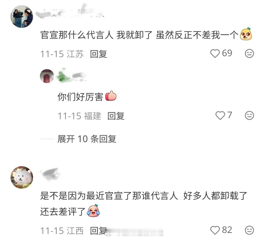Image resolution: width=269 pixels, height=239 pixels.
Task: Tap the 69 like count number
Action: coord(227,53)
